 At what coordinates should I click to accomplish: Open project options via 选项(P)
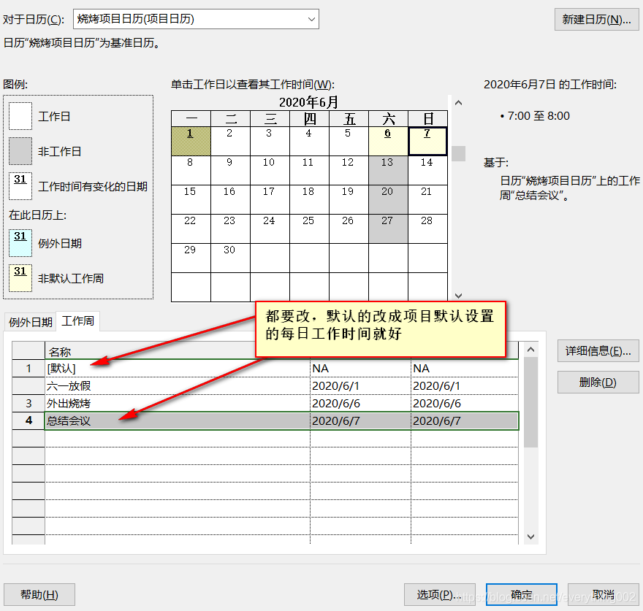pyautogui.click(x=439, y=594)
